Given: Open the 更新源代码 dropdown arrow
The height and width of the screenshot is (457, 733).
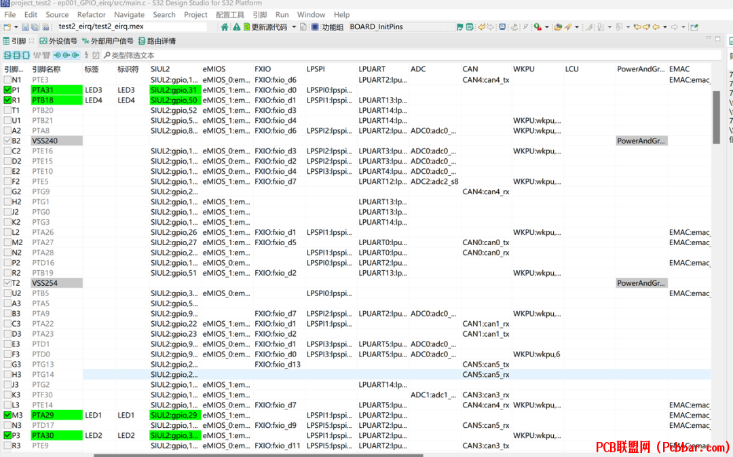Looking at the screenshot, I should [294, 27].
